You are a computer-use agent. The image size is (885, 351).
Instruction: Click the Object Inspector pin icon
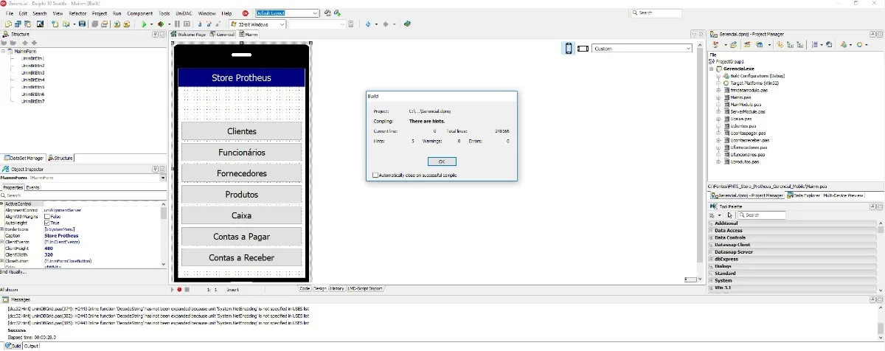[156, 170]
